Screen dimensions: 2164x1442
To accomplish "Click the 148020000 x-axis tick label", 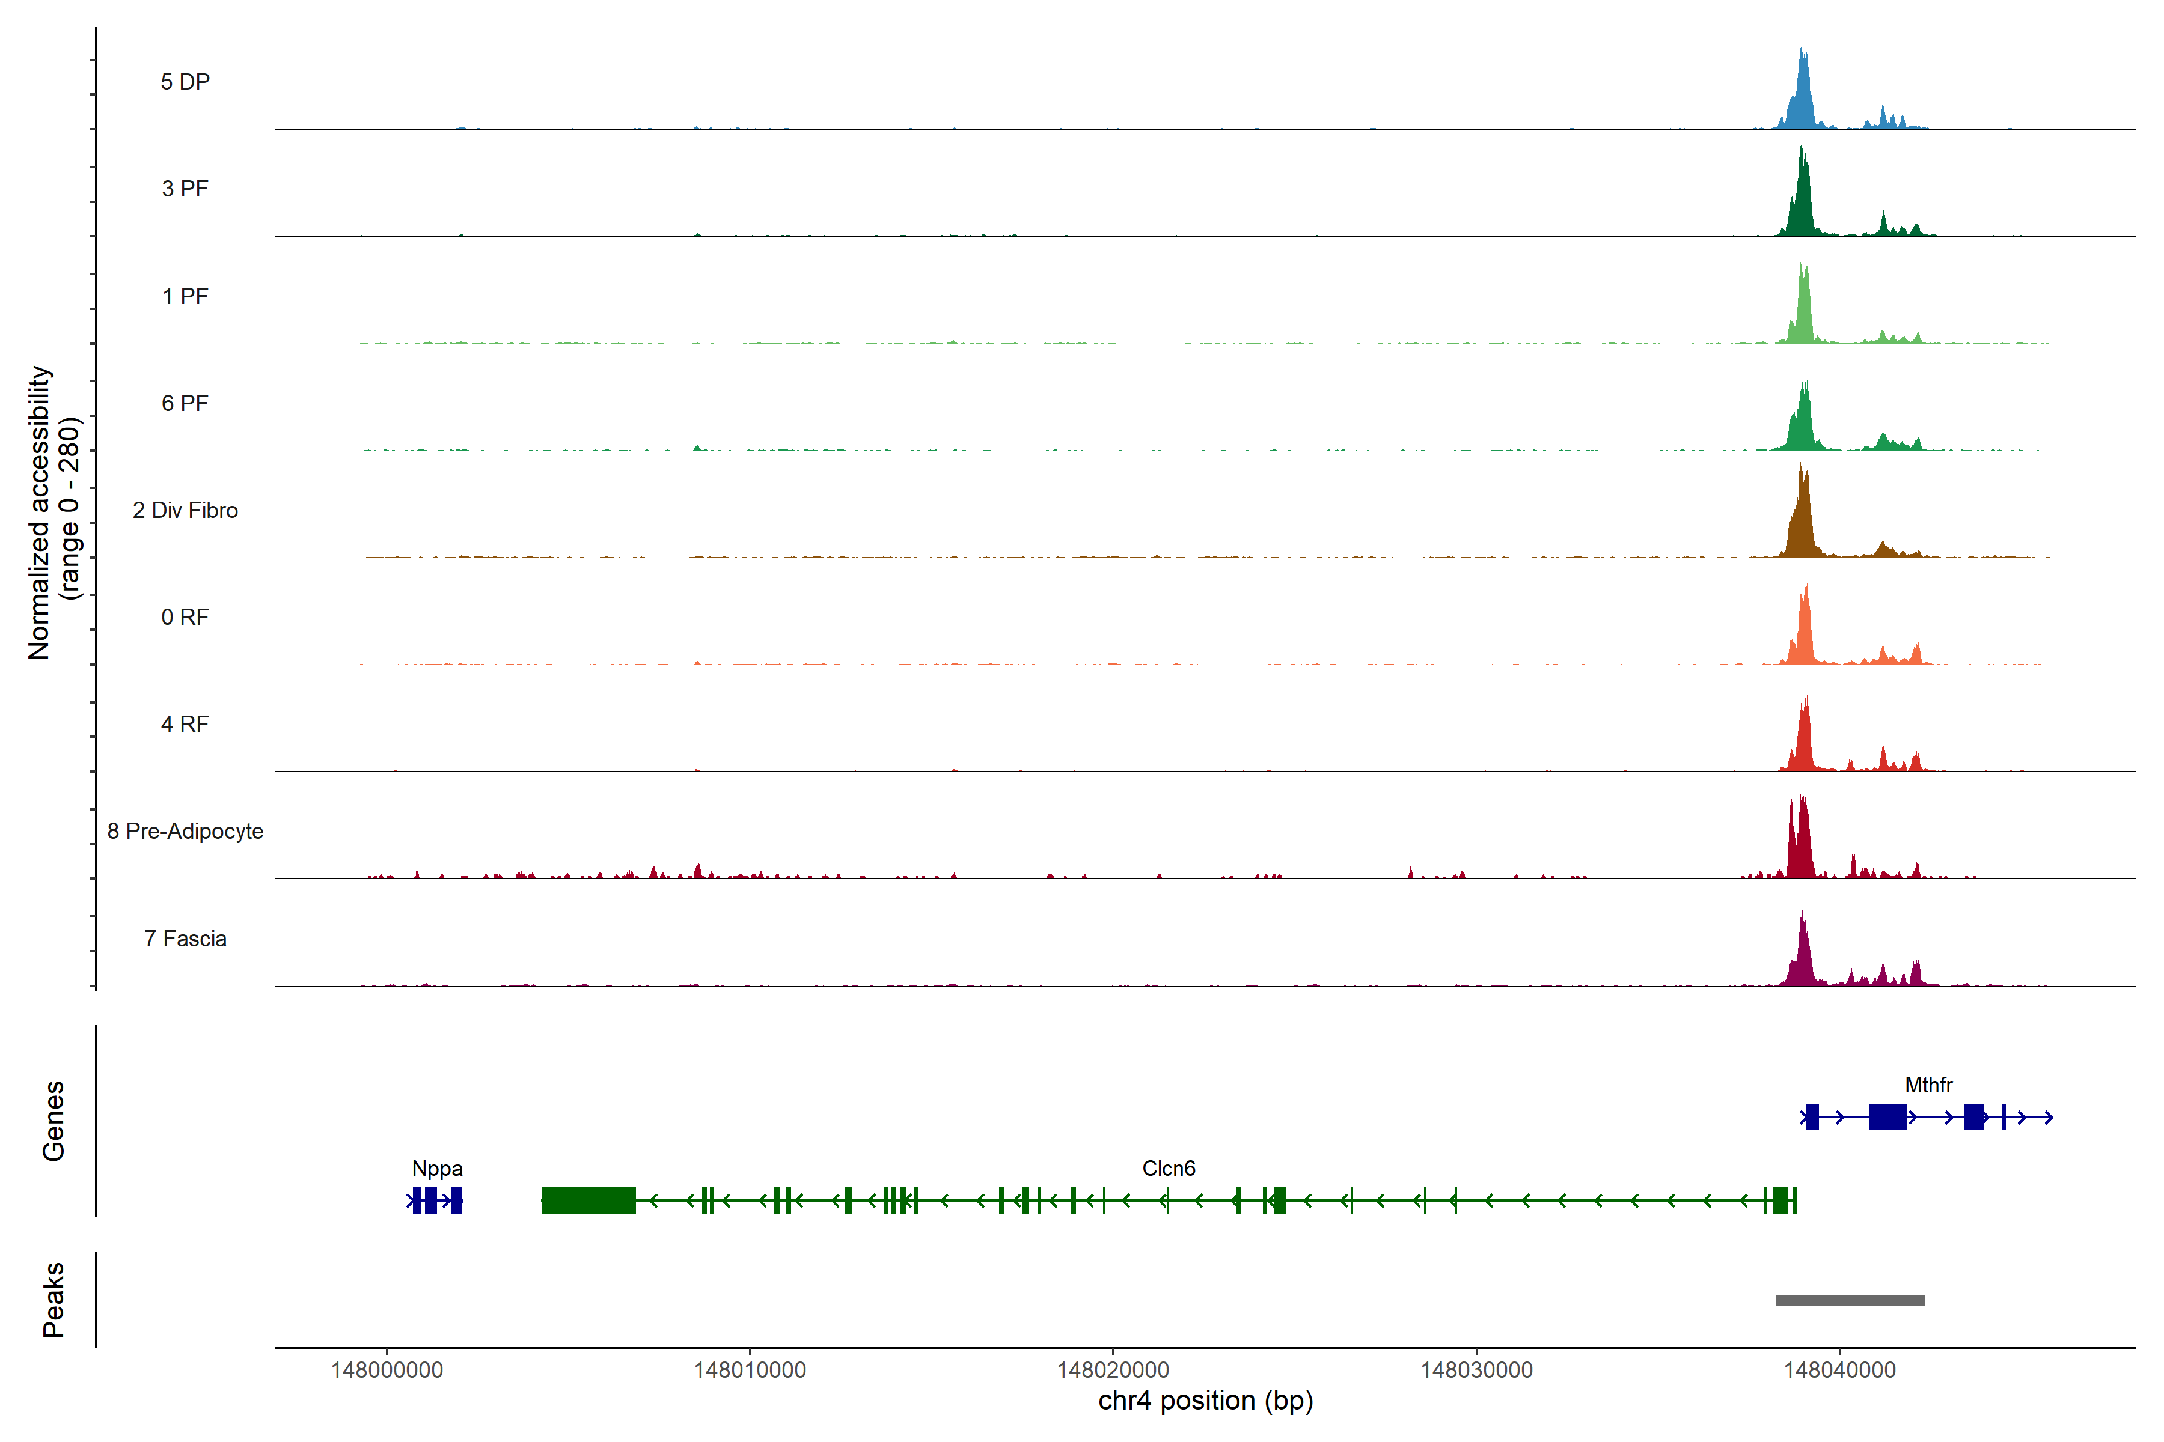I will click(1113, 1369).
